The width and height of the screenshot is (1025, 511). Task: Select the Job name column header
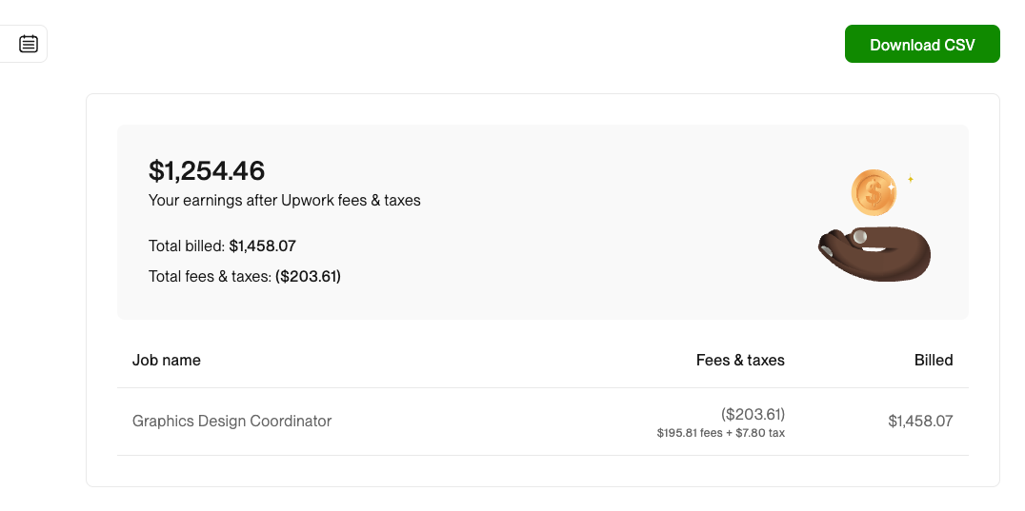[167, 360]
